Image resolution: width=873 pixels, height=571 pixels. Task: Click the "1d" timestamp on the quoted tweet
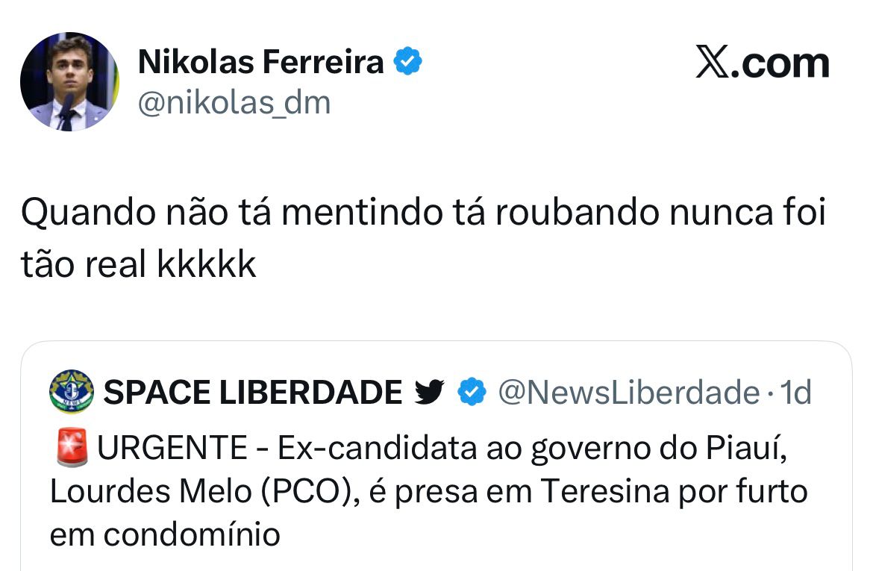(795, 392)
